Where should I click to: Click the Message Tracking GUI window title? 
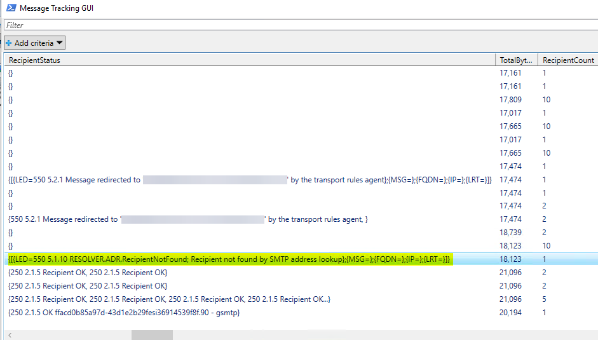(x=57, y=9)
